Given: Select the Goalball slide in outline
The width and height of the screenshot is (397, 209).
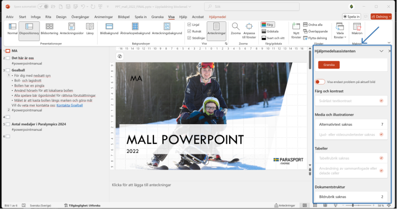Looking at the screenshot, I should 18,70.
